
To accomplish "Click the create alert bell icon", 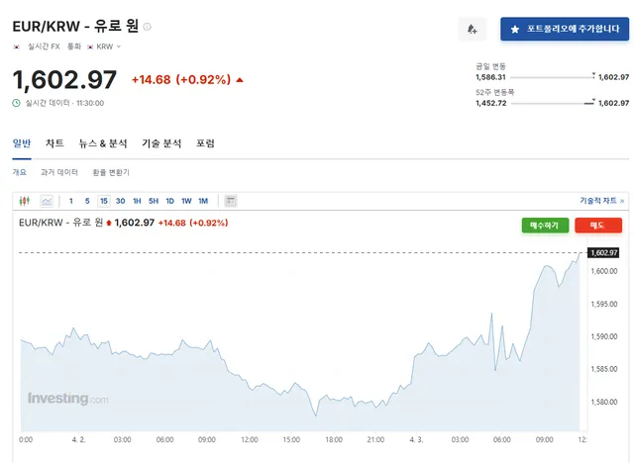I will (473, 30).
